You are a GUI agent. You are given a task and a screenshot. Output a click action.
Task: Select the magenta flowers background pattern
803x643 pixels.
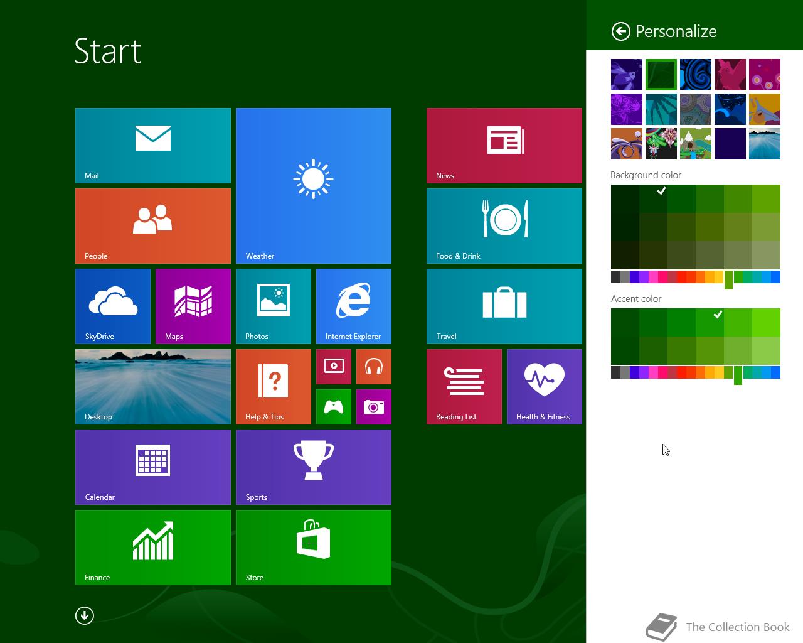pos(765,75)
